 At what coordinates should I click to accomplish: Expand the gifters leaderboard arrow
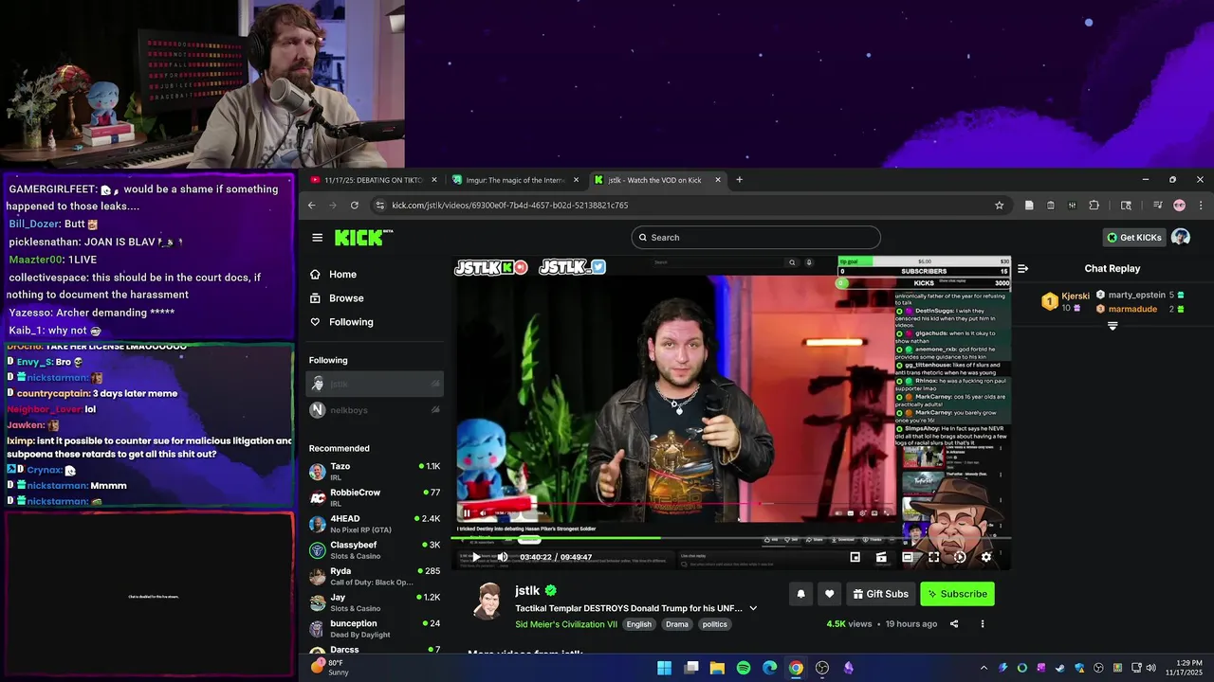[x=1113, y=326]
